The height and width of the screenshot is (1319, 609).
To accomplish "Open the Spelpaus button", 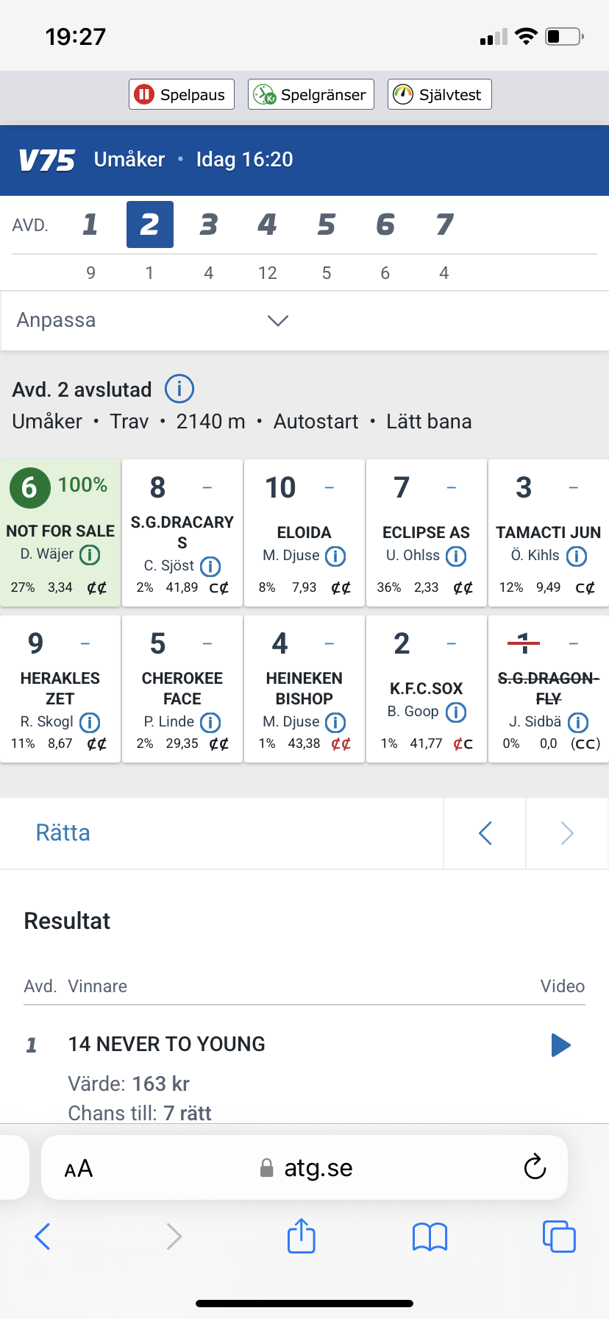I will click(x=182, y=94).
